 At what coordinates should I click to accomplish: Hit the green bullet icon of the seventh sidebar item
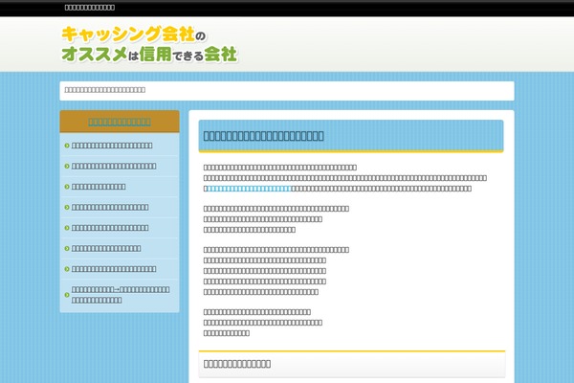click(x=66, y=269)
